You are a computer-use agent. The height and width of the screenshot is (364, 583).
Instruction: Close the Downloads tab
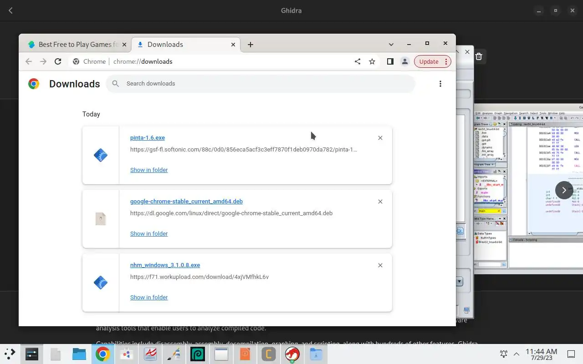click(x=233, y=44)
